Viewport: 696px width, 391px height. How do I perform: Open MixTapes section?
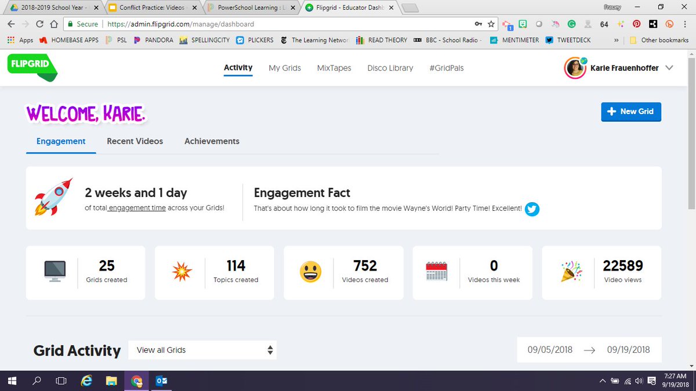click(x=334, y=68)
